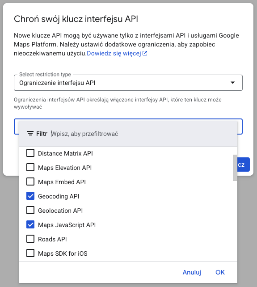
Task: Tick the Maps Embed API checkbox
Action: (x=30, y=181)
